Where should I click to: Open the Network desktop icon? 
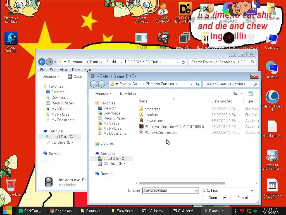(272, 70)
